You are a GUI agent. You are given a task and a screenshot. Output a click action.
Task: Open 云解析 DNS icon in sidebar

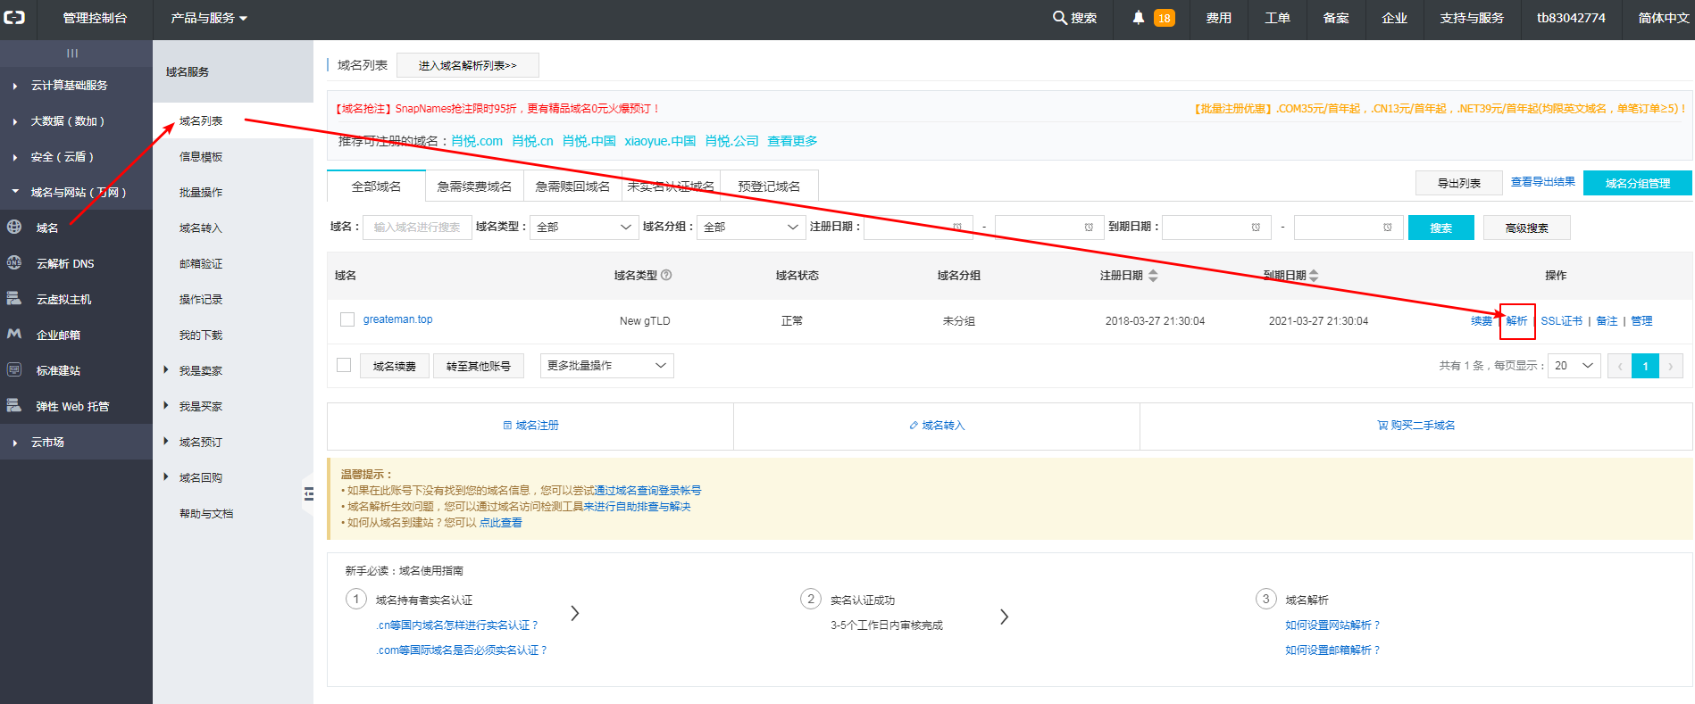(14, 263)
